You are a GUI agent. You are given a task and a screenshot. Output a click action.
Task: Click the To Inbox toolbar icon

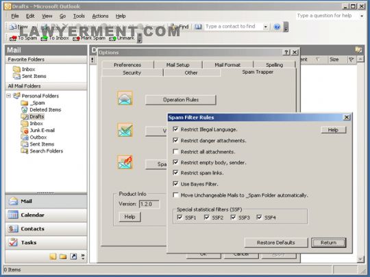tap(44, 38)
